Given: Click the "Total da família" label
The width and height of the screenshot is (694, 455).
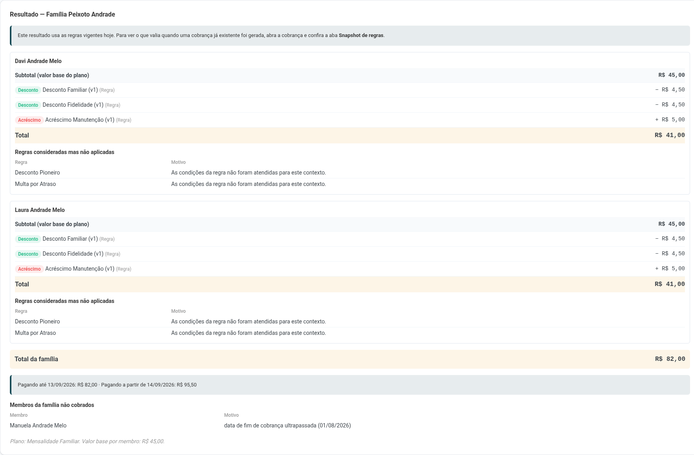Looking at the screenshot, I should click(36, 359).
